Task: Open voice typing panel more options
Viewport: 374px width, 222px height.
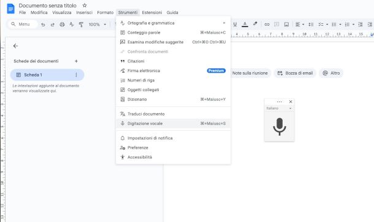Action: pos(280,102)
